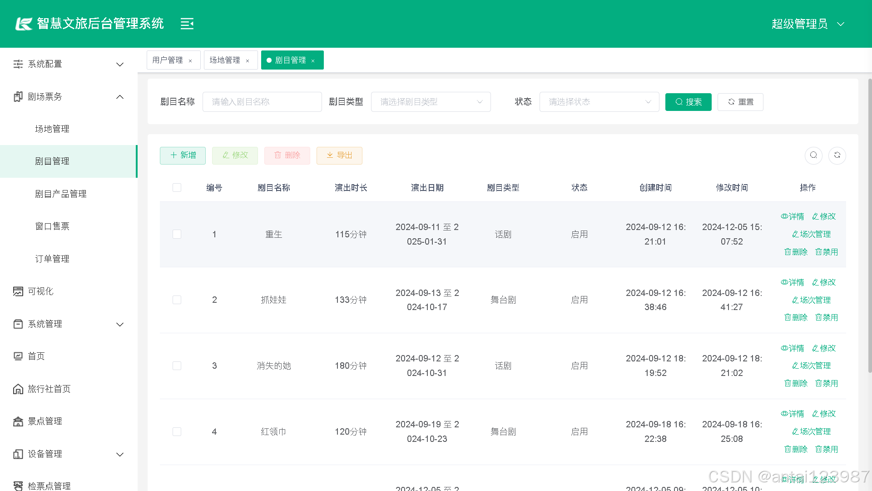This screenshot has height=491, width=872.
Task: Check the checkbox for row 抓娃娃
Action: click(x=177, y=300)
